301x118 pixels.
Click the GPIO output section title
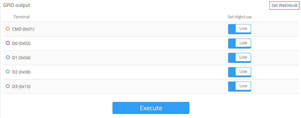tap(17, 5)
